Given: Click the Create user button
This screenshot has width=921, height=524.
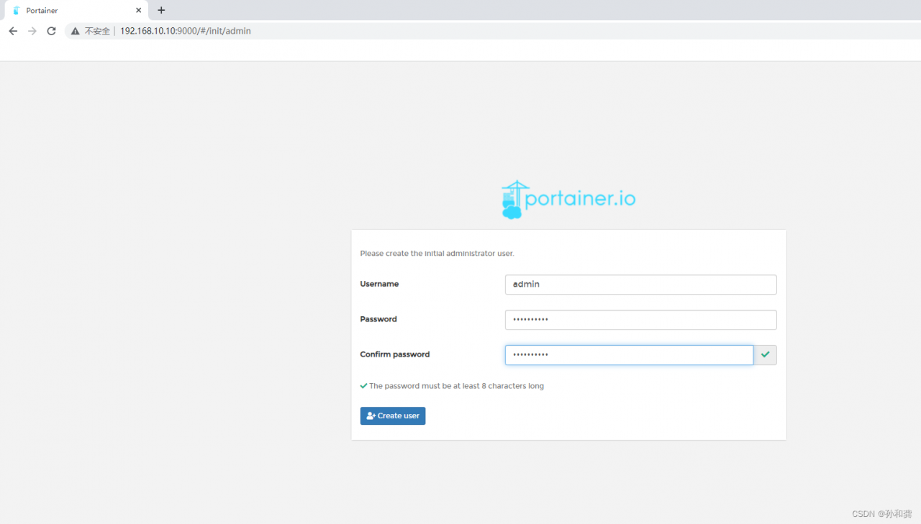Looking at the screenshot, I should pos(393,416).
